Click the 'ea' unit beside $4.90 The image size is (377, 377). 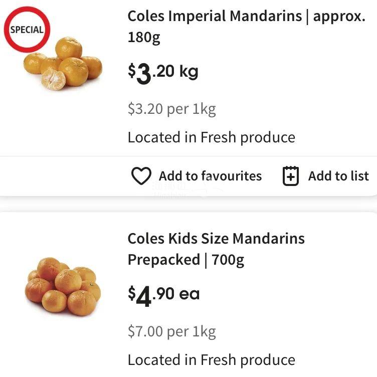[x=190, y=294]
